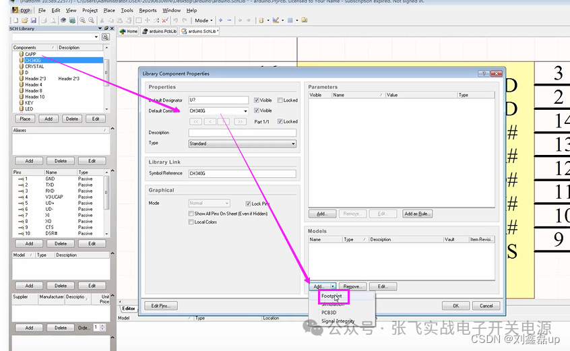Open the SCH Library filter combo dropdown
The image size is (570, 351).
tap(96, 36)
